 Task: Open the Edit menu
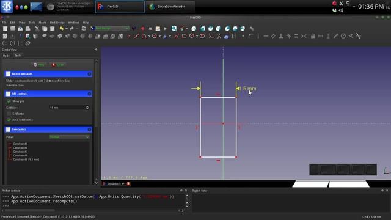click(12, 23)
